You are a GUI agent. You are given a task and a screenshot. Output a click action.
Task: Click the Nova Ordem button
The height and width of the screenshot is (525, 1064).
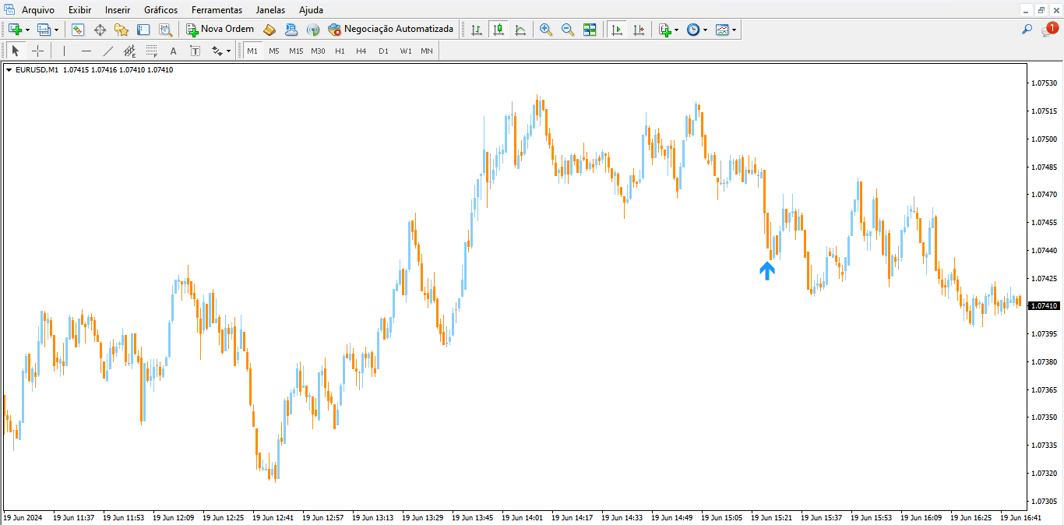(220, 30)
